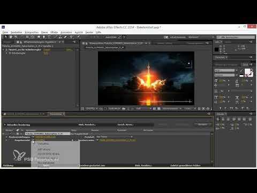Screen dimensions: 257x193
Task: Open Info panel options menu icon
Action: click(251, 42)
